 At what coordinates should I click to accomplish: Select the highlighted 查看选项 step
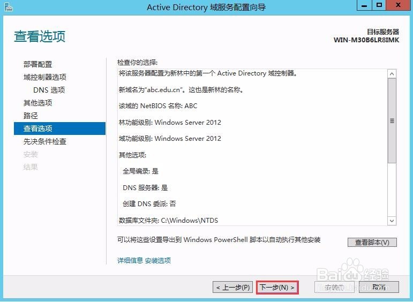[59, 129]
